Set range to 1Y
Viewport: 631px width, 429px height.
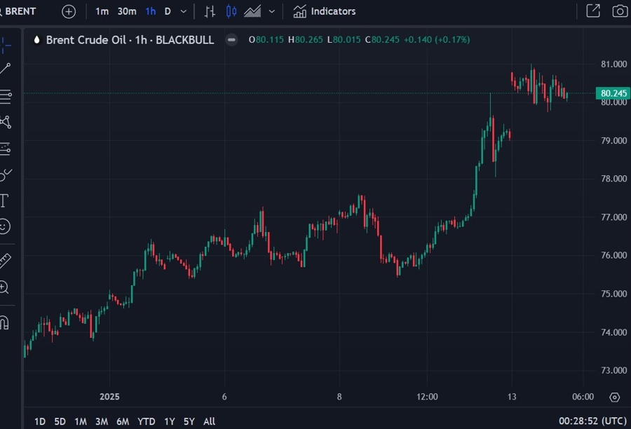170,421
